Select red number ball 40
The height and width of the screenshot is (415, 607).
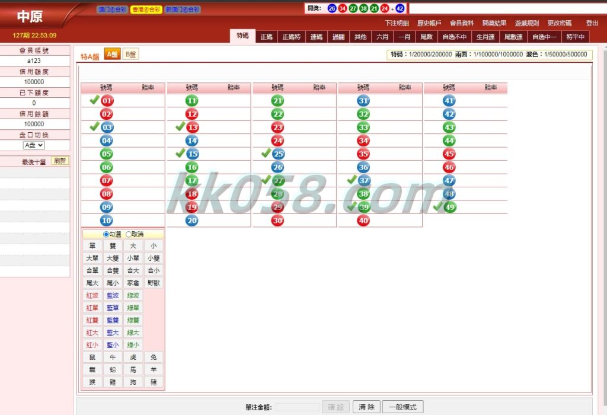(363, 221)
